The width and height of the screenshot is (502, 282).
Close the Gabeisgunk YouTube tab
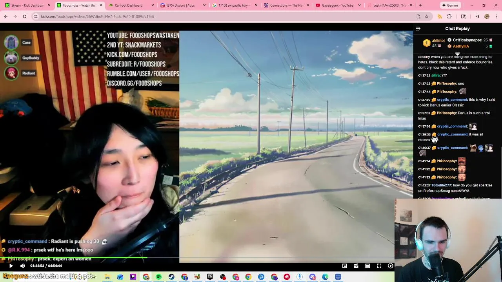(360, 5)
